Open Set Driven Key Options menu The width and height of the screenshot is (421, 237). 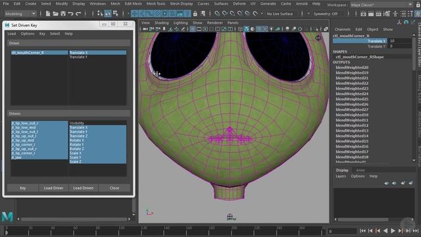[x=28, y=34]
